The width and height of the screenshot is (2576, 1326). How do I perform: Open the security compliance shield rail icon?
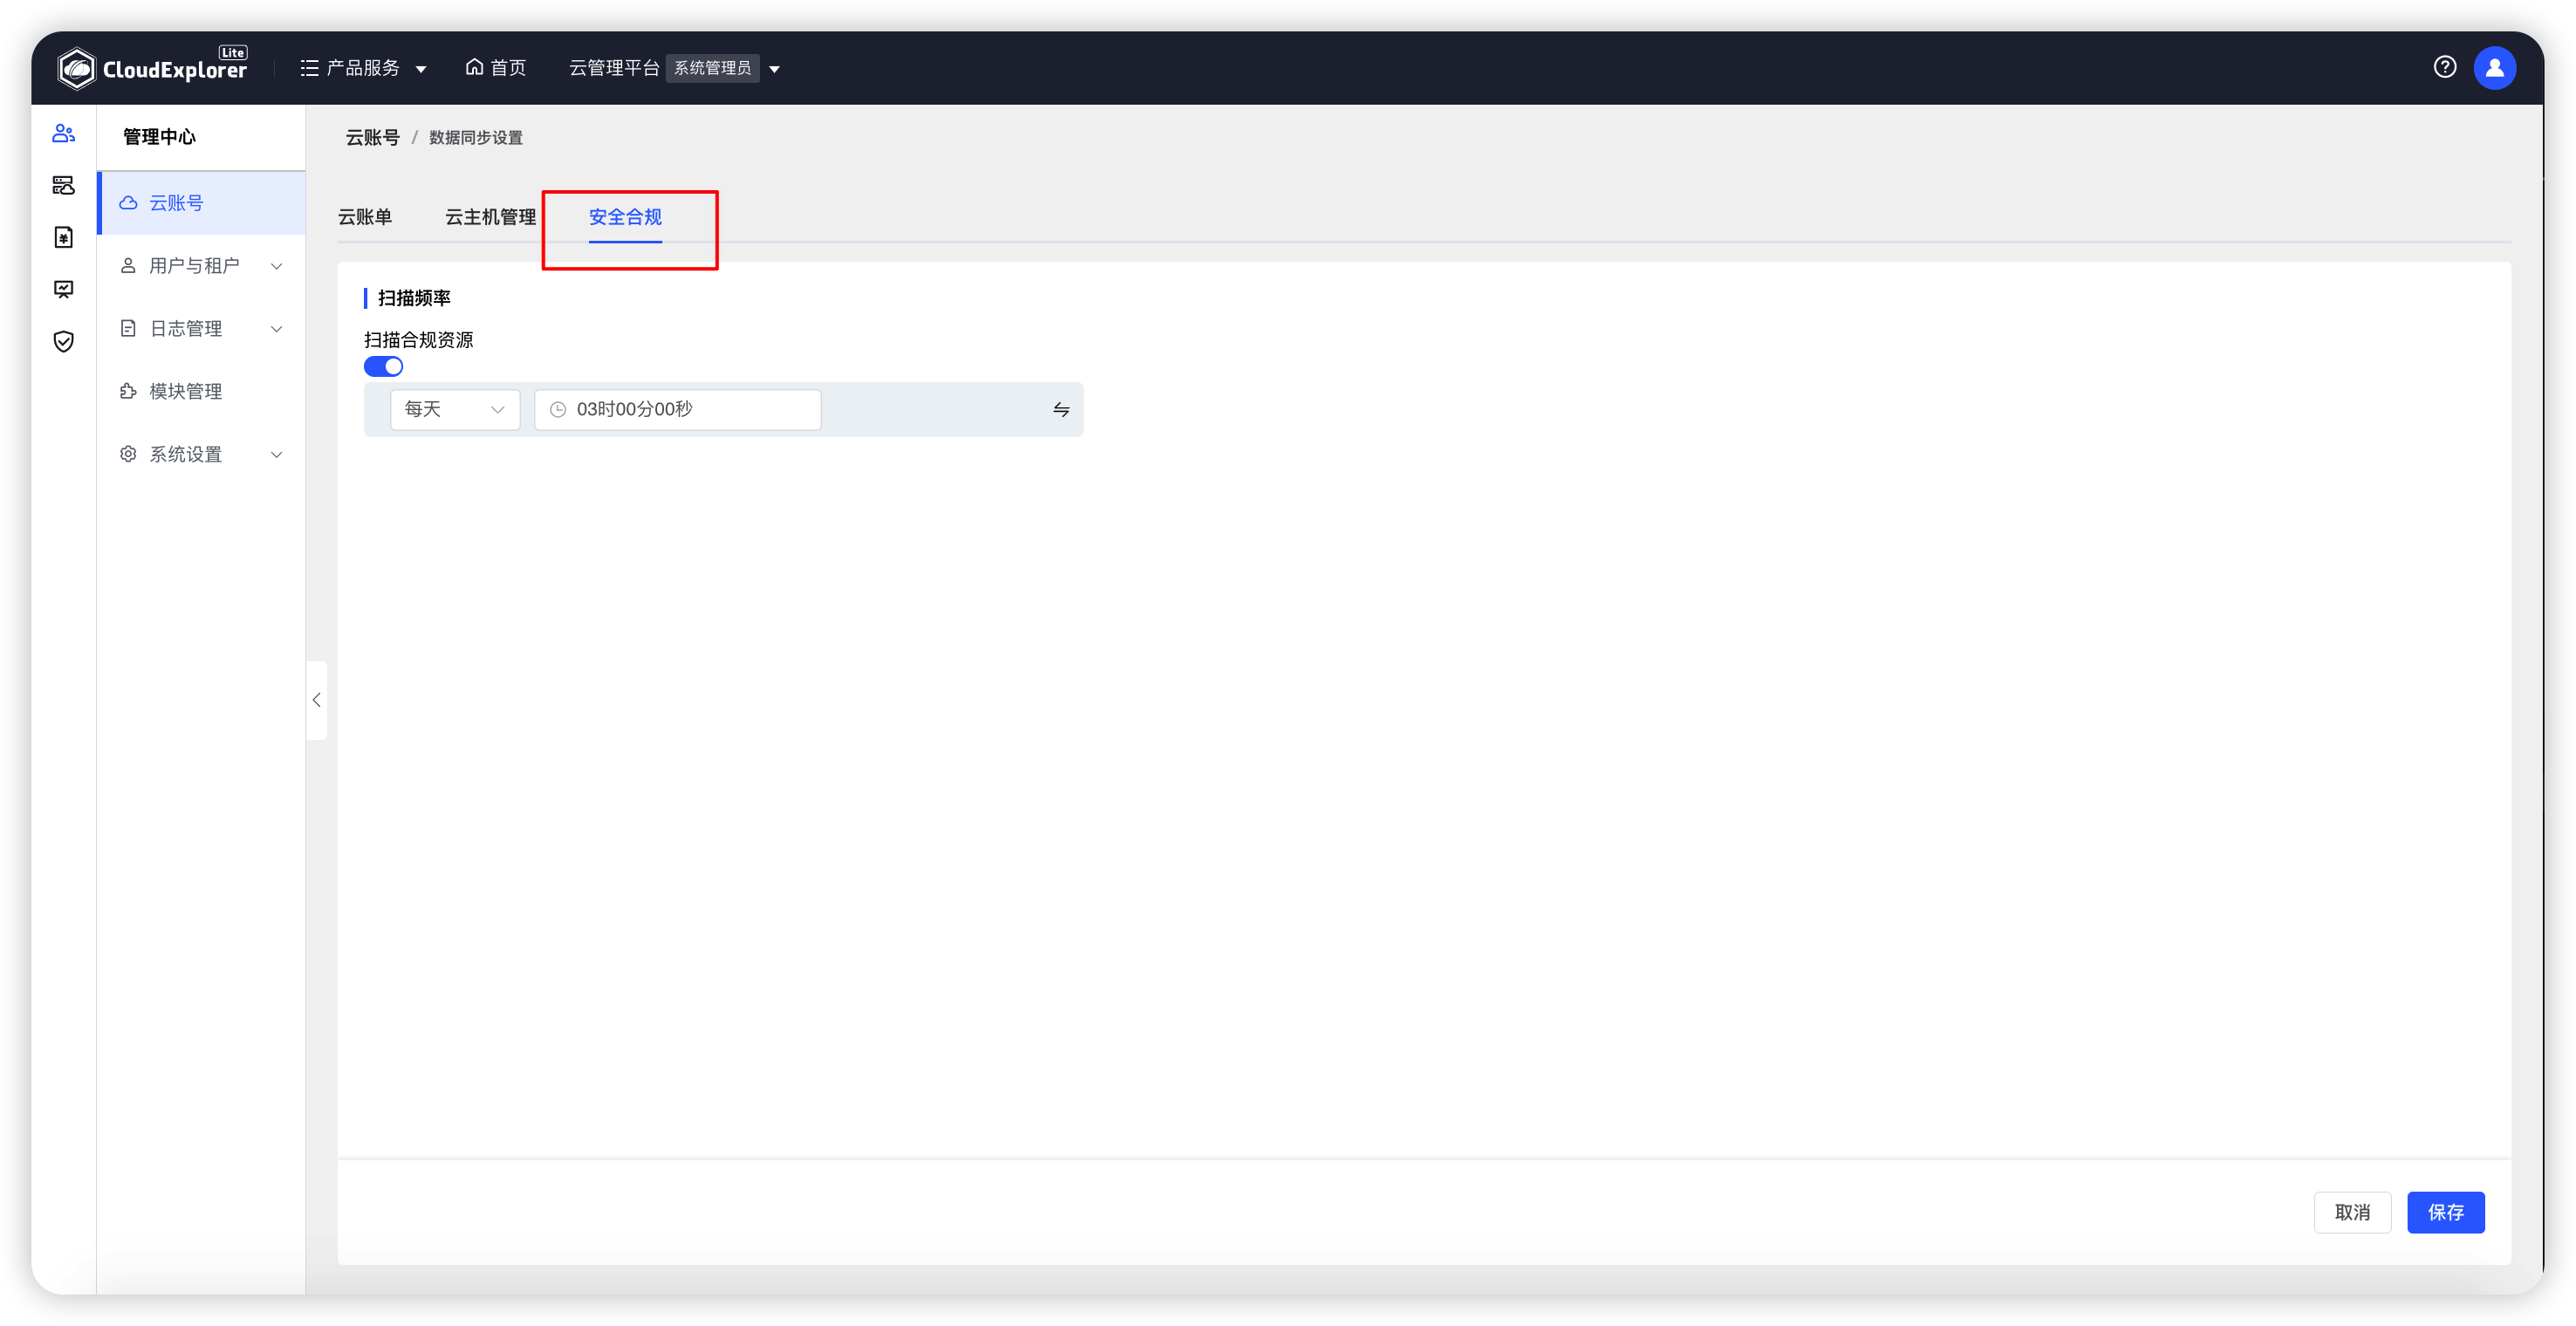coord(64,342)
